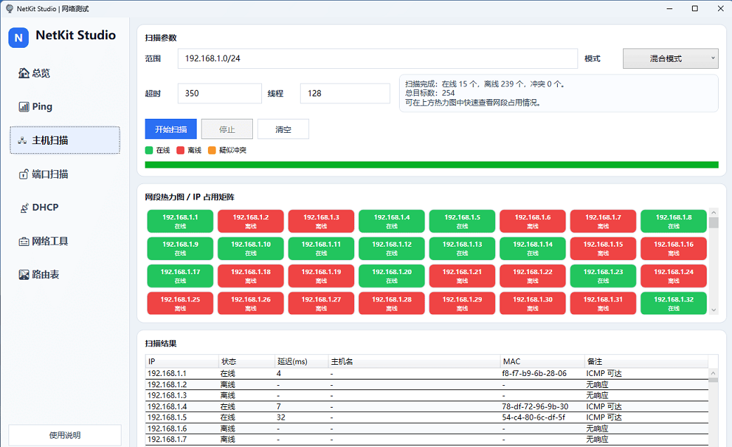Select the DHCP icon in sidebar
The width and height of the screenshot is (732, 447).
point(24,207)
